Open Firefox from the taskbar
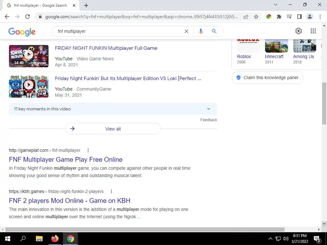 point(55,239)
